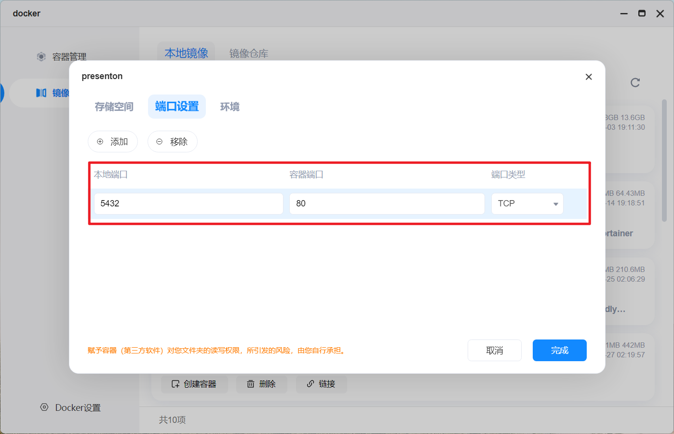Viewport: 674px width, 434px height.
Task: Click the vertical scrollbar of the image list
Action: point(664,161)
